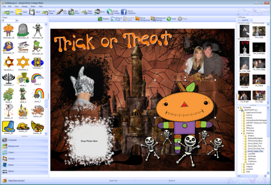Select the Good_Vegas_Pics folder
The height and width of the screenshot is (185, 271).
point(255,151)
